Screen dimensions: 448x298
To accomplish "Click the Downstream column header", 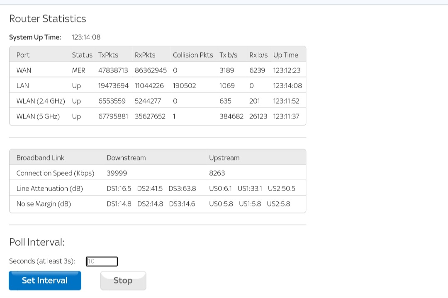I will (126, 158).
